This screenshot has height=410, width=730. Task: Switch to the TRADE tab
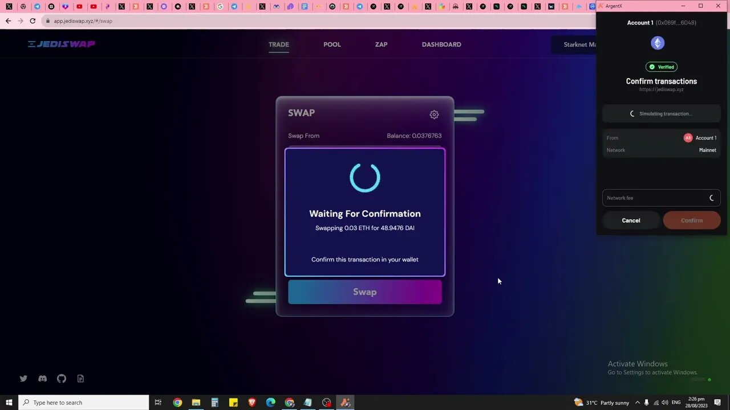[x=279, y=44]
